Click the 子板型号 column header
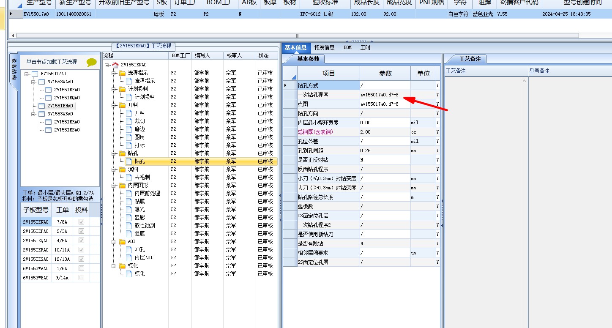 coord(36,210)
